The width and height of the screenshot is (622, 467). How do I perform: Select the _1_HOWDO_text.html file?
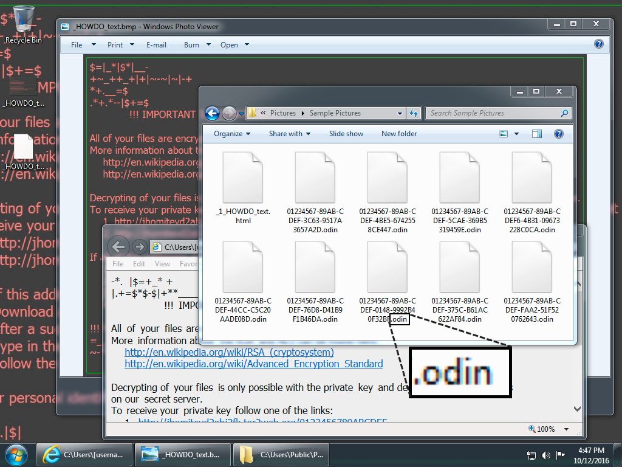pyautogui.click(x=243, y=189)
